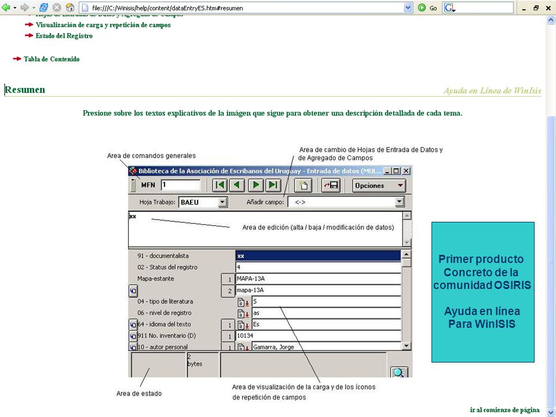Click Area de cambio de Hojas caption
Screen dimensions: 556x417
[x=371, y=154]
